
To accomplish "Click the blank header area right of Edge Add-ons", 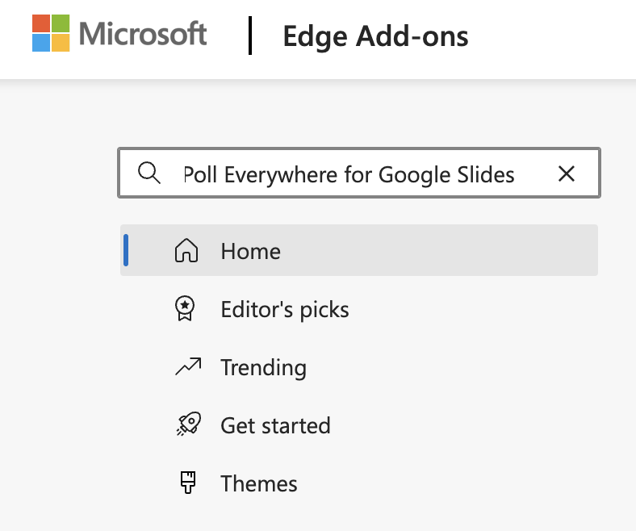I will pos(557,36).
